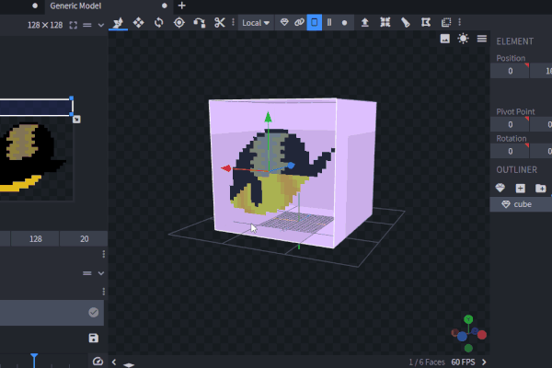
Task: Select the cube in Outliner
Action: point(522,204)
